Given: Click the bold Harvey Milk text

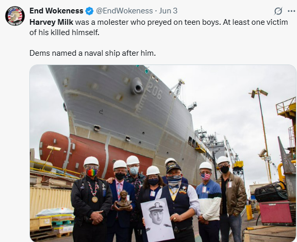Looking at the screenshot, I should (x=52, y=22).
